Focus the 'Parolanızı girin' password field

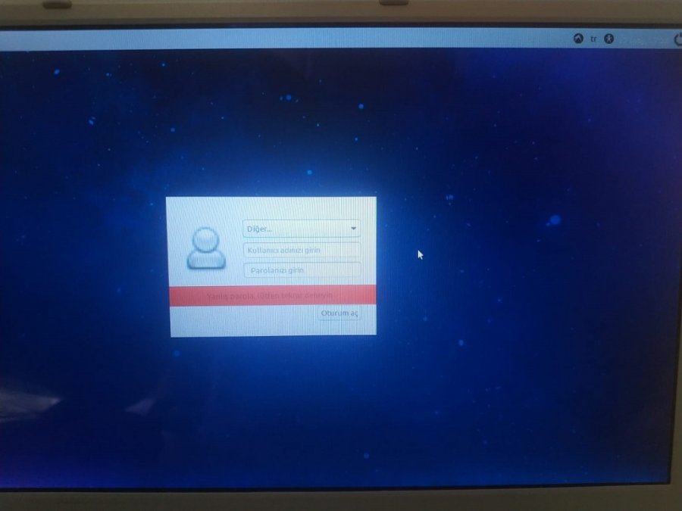[x=302, y=270]
